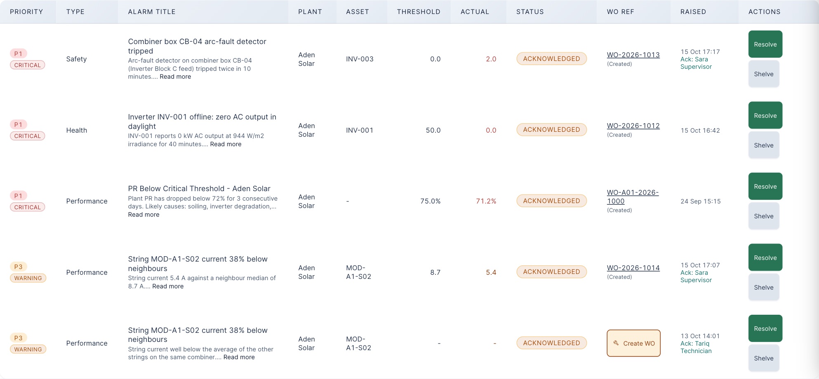
Task: Click the actual value 71.2%
Action: pos(486,201)
